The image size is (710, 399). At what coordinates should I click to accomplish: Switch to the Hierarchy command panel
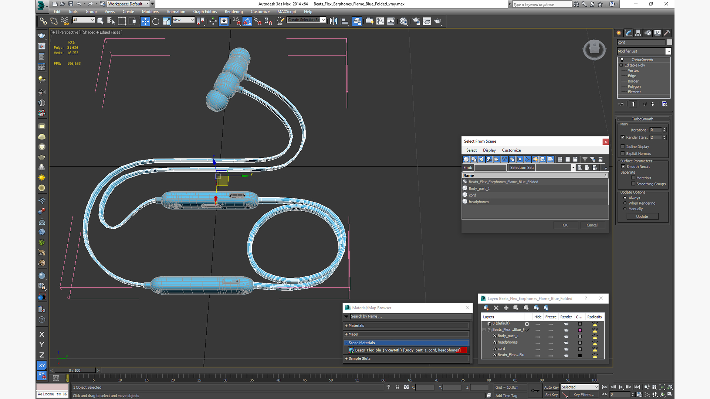click(x=638, y=33)
